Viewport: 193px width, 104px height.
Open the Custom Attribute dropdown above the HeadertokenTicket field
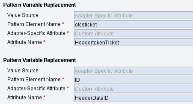coord(134,33)
